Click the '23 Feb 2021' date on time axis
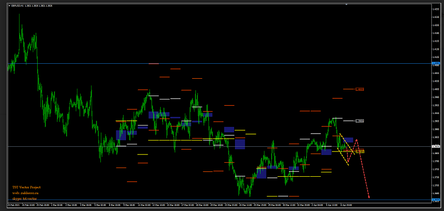 point(13,205)
